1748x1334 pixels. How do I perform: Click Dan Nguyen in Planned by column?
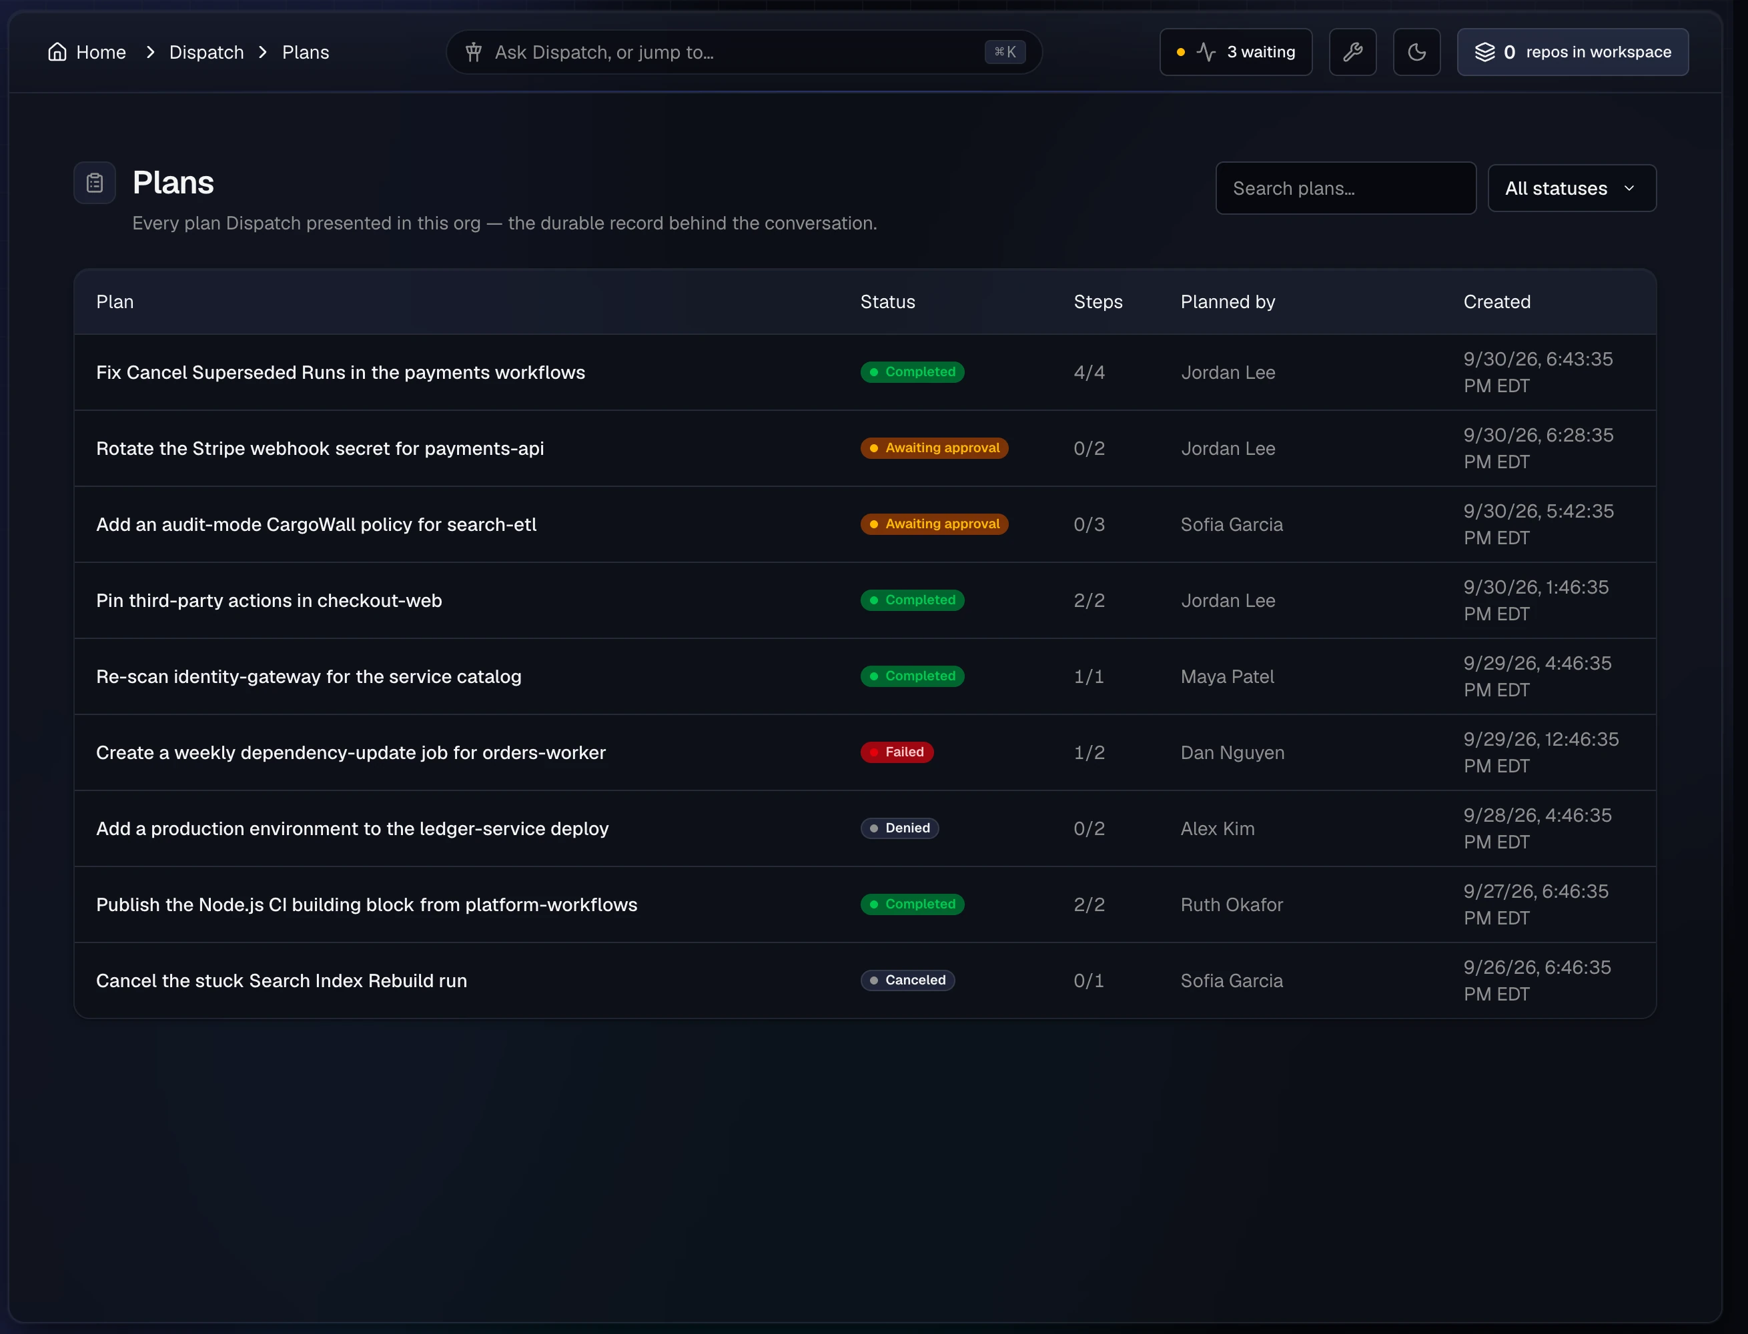pos(1232,753)
